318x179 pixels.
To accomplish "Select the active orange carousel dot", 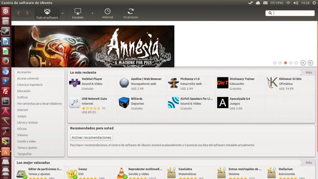I will pos(286,63).
